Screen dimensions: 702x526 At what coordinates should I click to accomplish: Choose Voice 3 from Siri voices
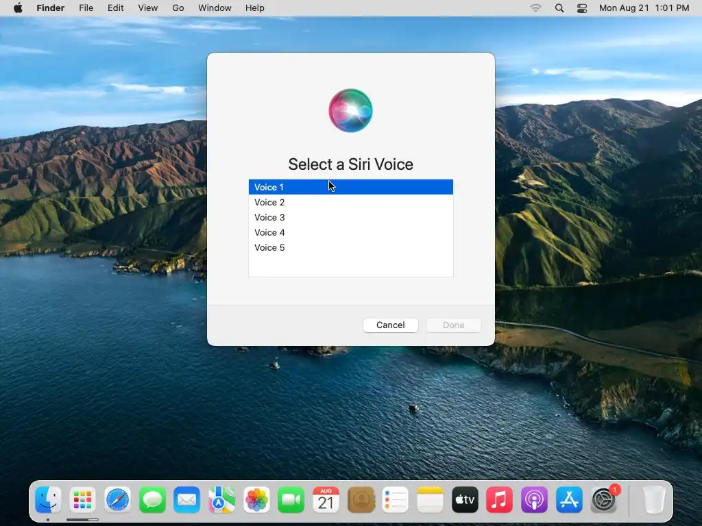coord(350,217)
